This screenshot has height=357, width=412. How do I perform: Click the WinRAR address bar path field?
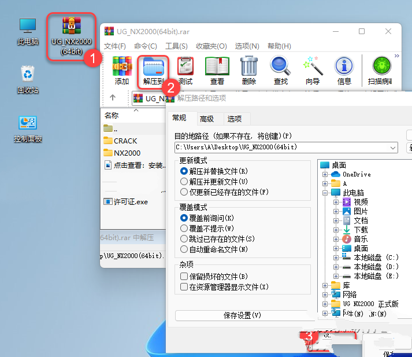click(149, 98)
